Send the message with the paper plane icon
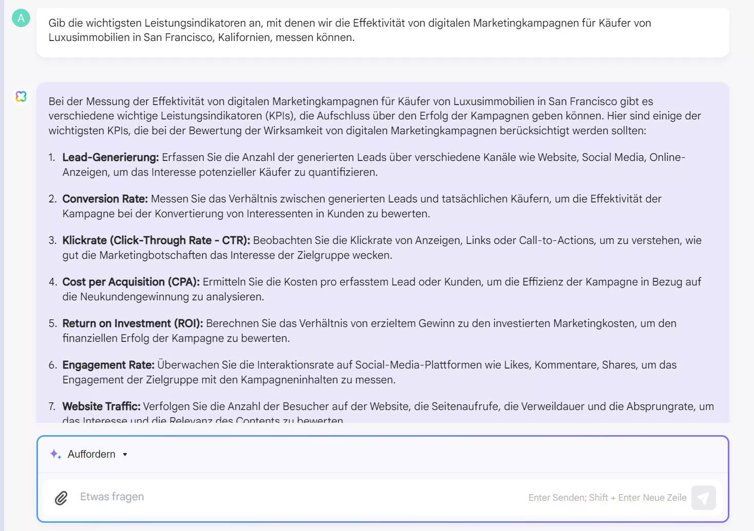This screenshot has height=531, width=754. coord(704,497)
